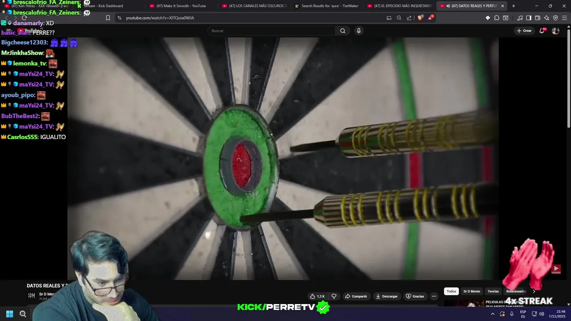This screenshot has width=571, height=321.
Task: Click chat username lemonka_tv
Action: pyautogui.click(x=29, y=63)
